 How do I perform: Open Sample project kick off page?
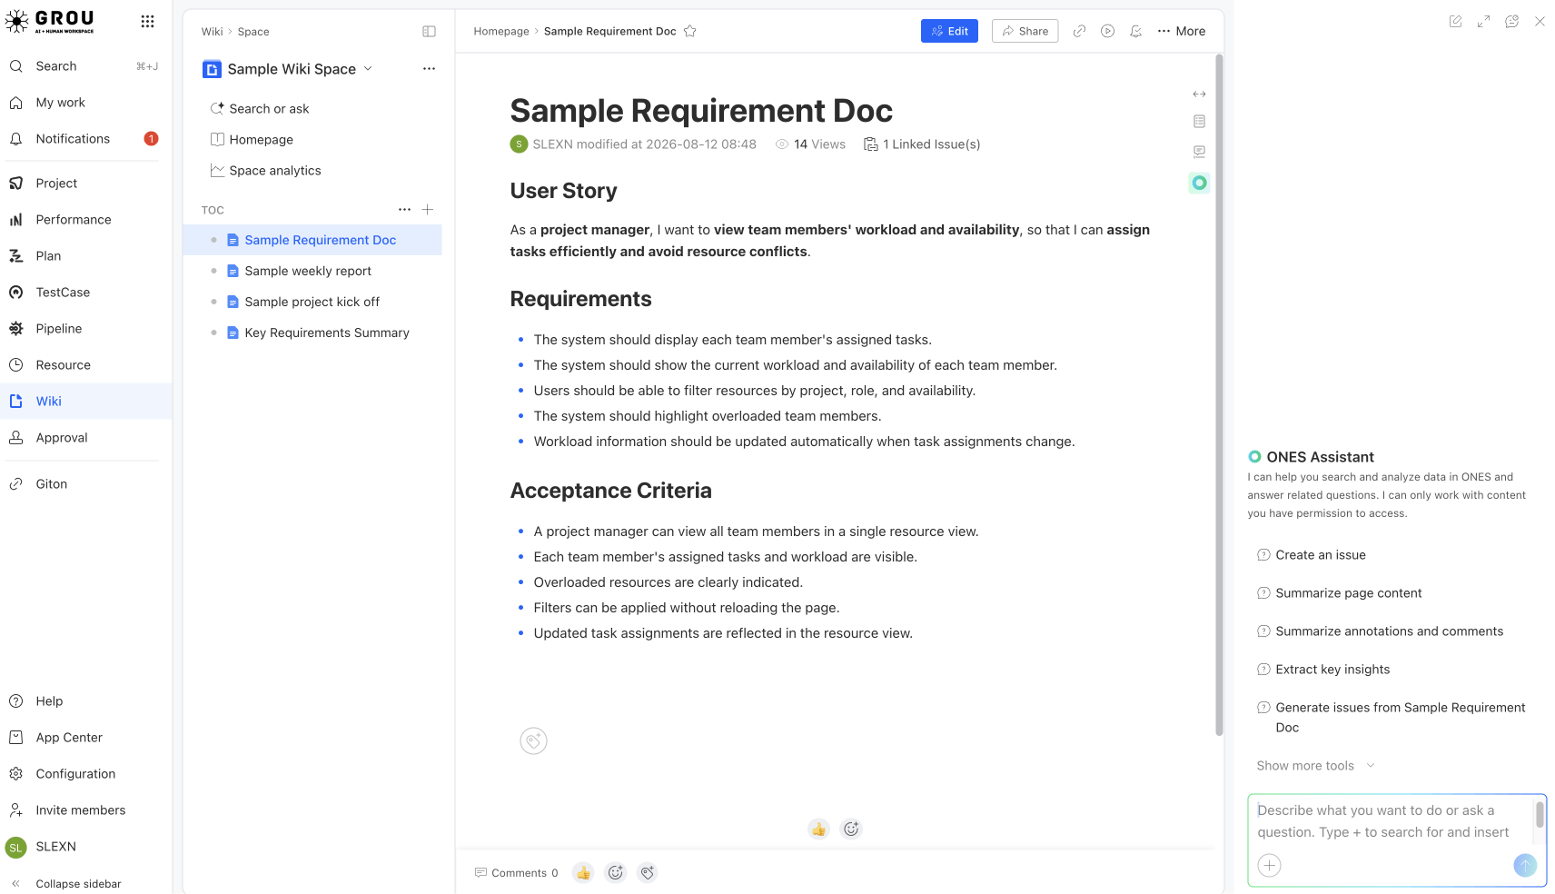coord(312,302)
